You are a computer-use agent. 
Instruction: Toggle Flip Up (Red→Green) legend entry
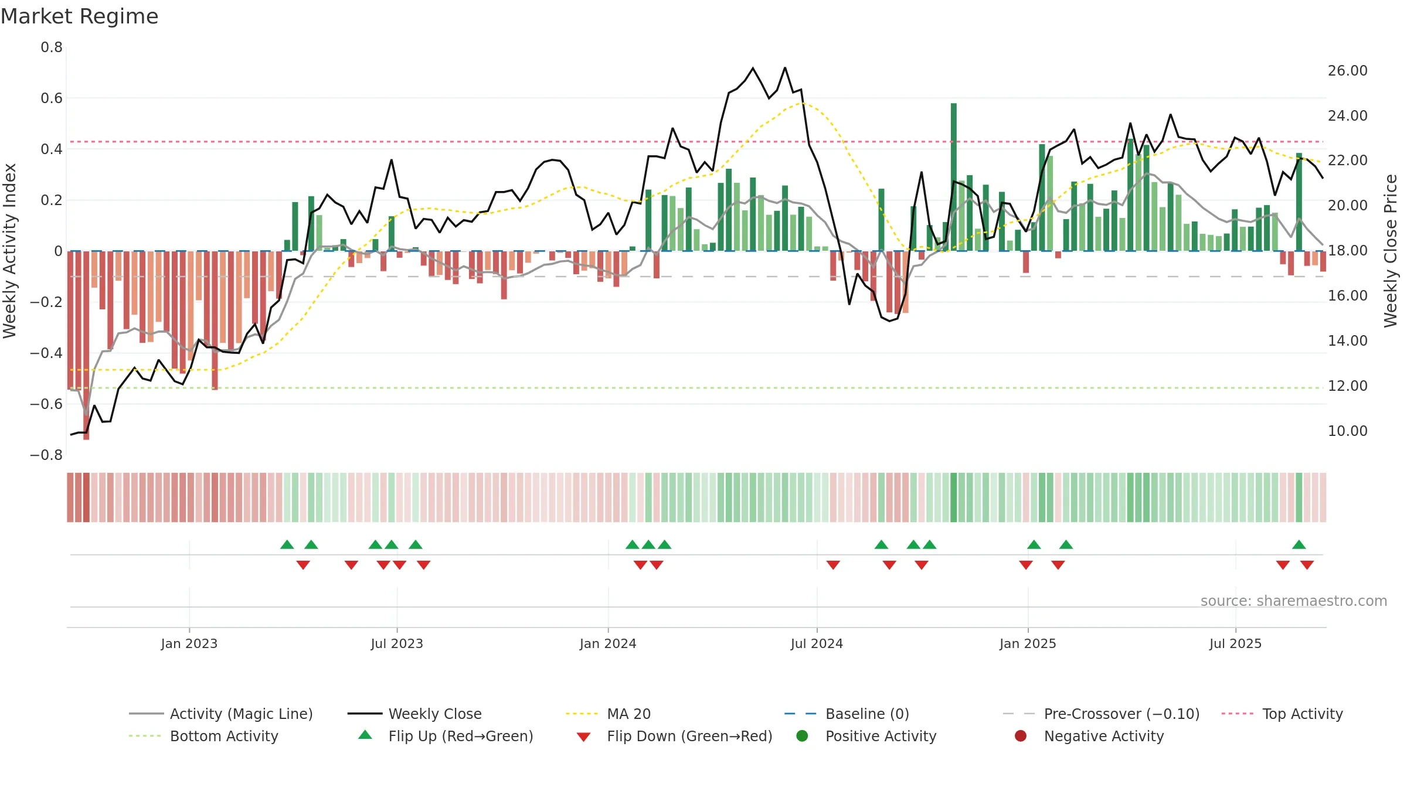(x=446, y=736)
